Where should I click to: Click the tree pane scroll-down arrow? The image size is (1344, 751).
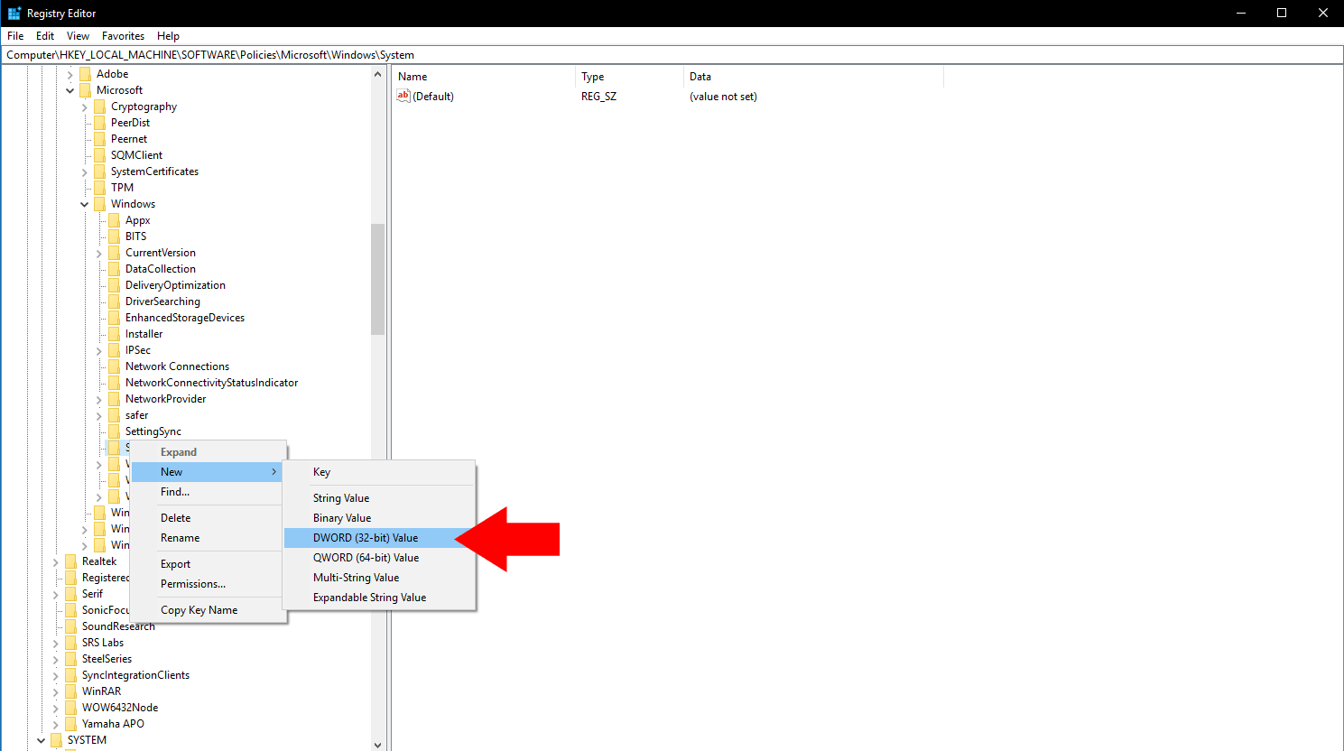377,745
